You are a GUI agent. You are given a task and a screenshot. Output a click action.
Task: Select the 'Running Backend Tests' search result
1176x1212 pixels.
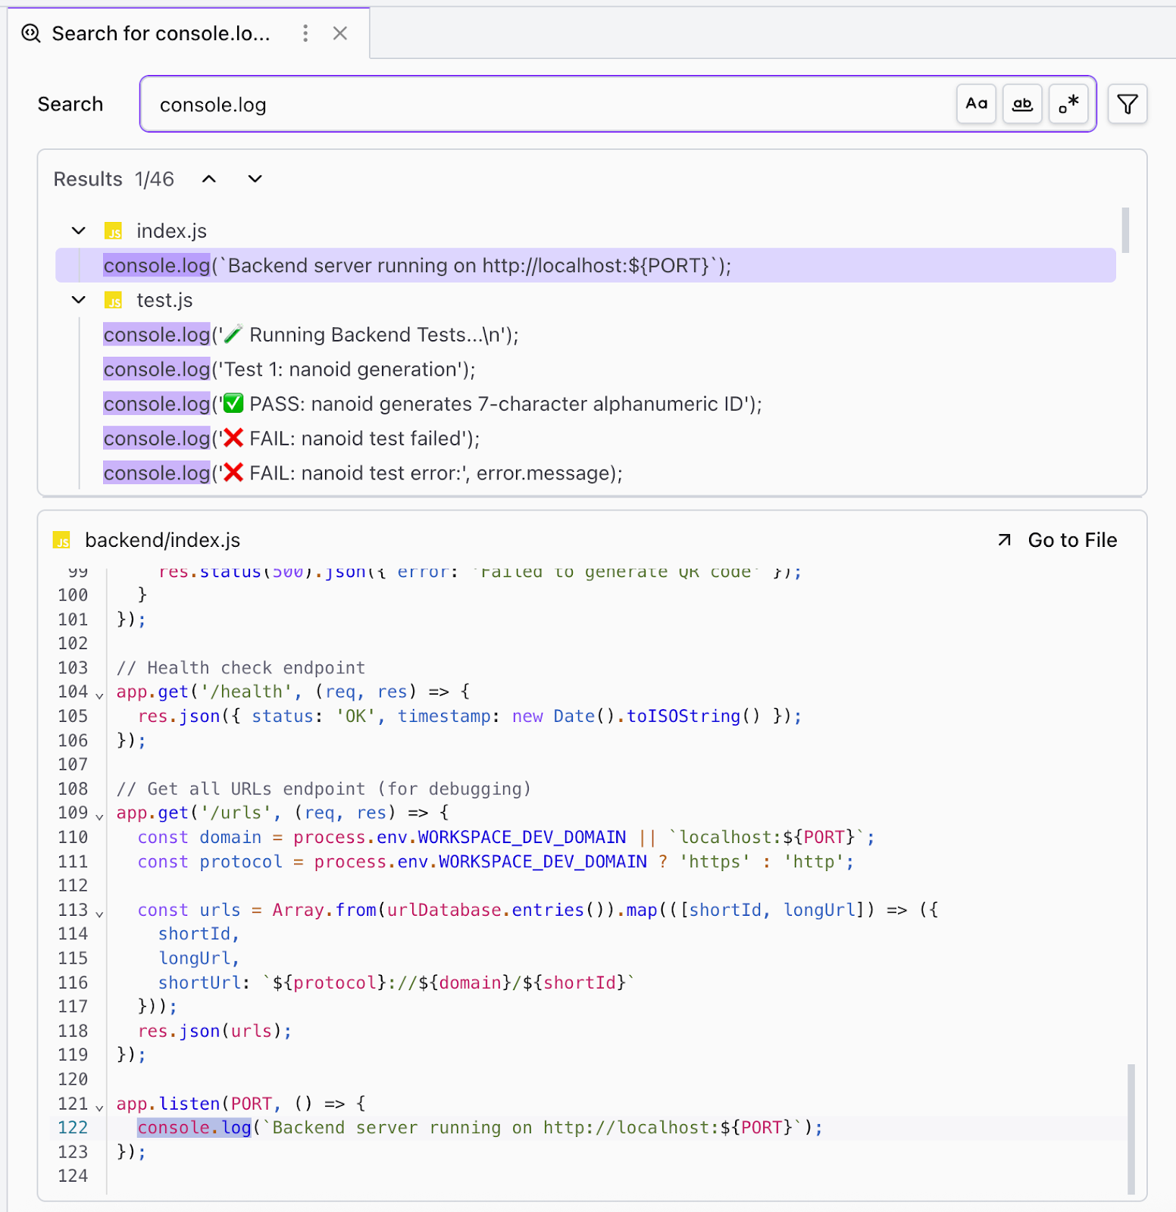tap(311, 335)
